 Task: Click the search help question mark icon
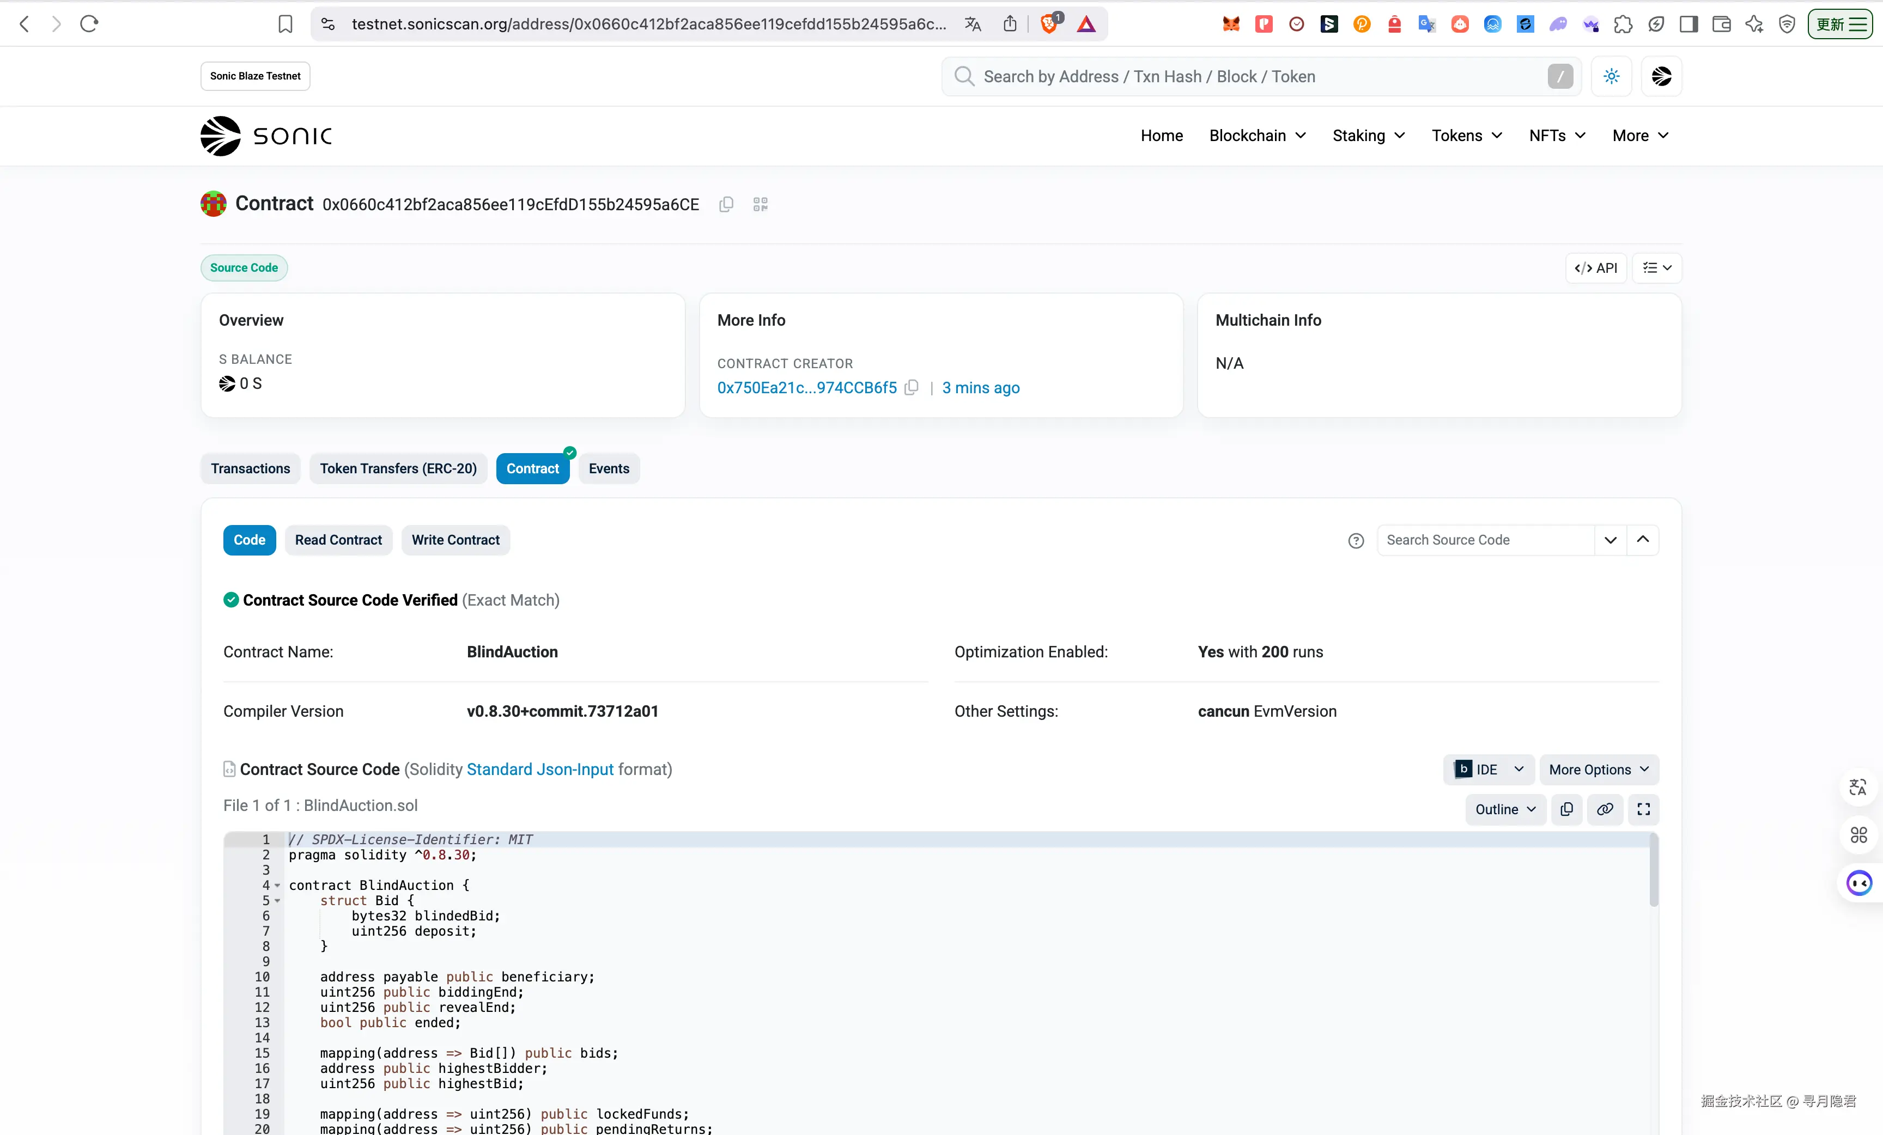[1356, 541]
